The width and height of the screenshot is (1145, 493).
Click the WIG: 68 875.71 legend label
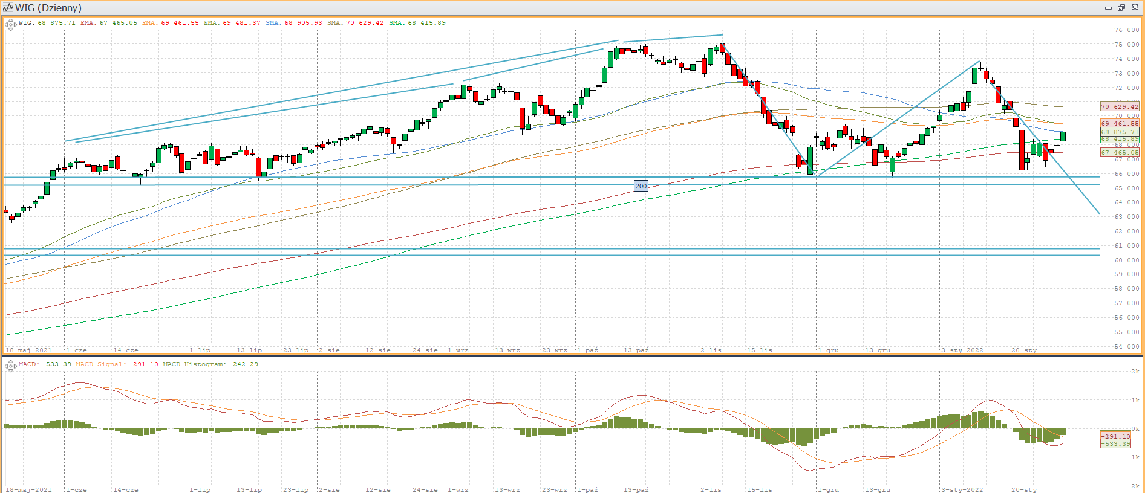pyautogui.click(x=47, y=23)
